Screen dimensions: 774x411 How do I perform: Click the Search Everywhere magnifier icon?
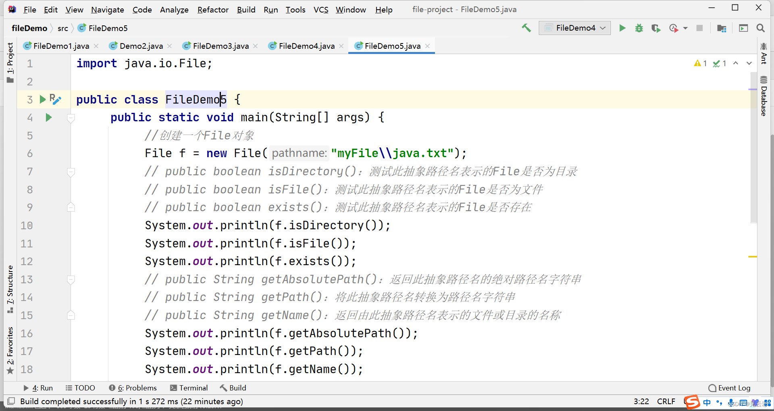[761, 28]
